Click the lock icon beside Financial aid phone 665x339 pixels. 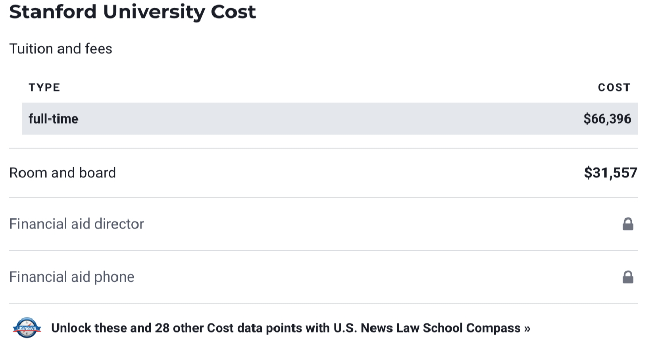(x=628, y=277)
